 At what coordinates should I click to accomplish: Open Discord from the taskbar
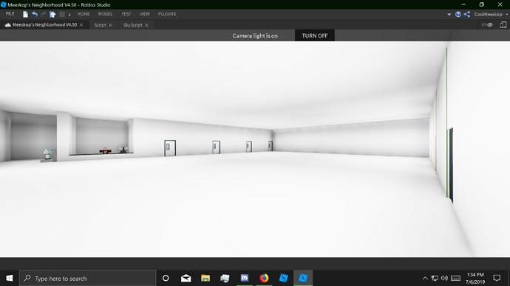pos(244,278)
